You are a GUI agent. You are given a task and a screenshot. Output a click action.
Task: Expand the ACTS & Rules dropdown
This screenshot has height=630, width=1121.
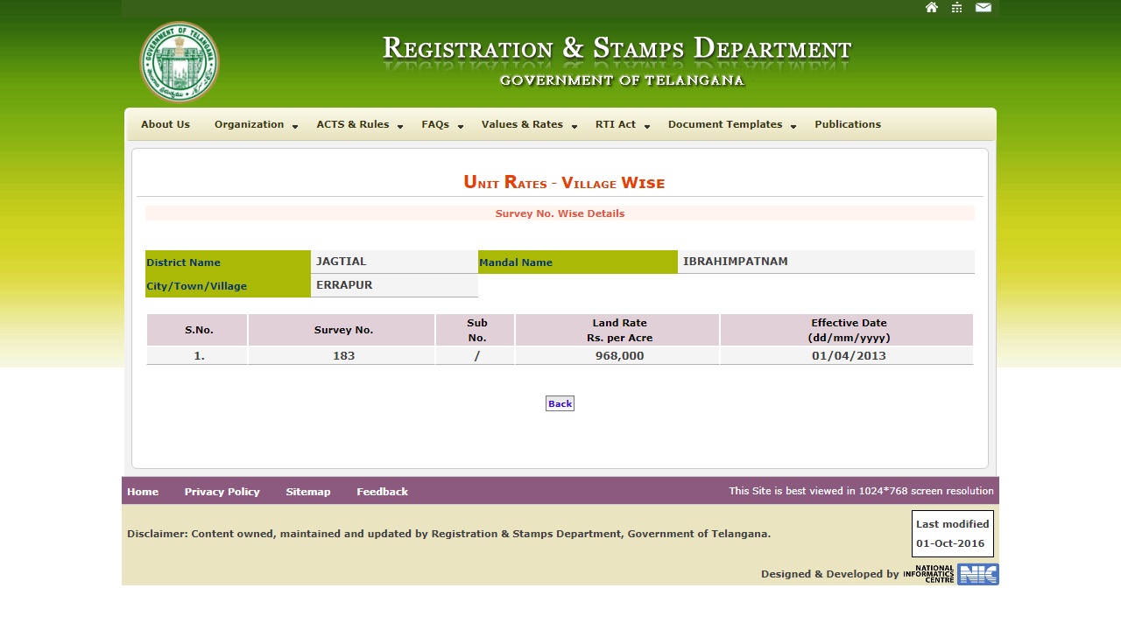pos(353,124)
